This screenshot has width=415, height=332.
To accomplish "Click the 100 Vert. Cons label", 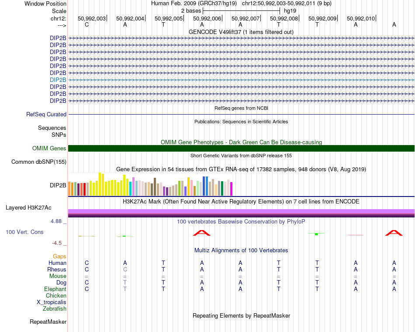I will (x=24, y=232).
